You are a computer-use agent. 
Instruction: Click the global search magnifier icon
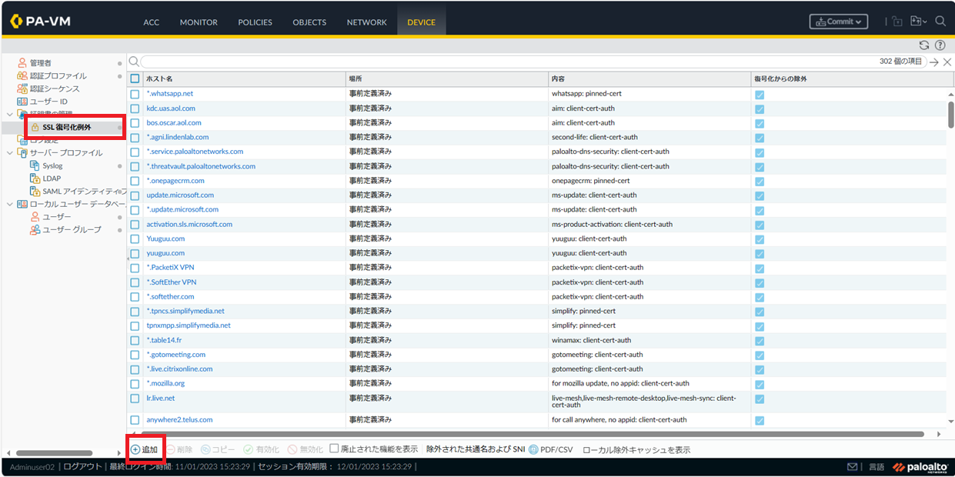coord(940,22)
